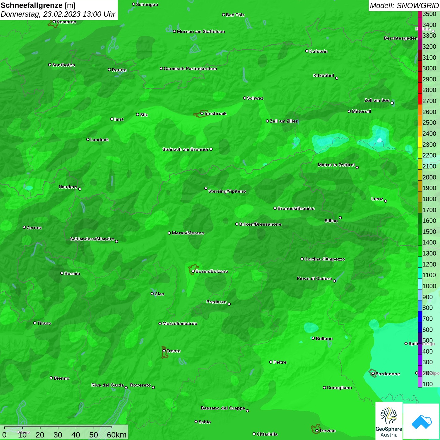Click the red 2700 legend color swatch
Screen dimensions: 440x440
[x=420, y=99]
